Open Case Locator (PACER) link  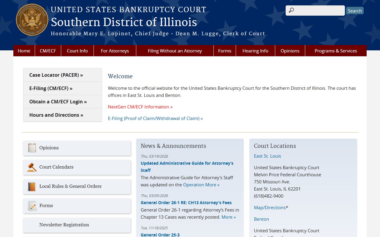pos(63,75)
